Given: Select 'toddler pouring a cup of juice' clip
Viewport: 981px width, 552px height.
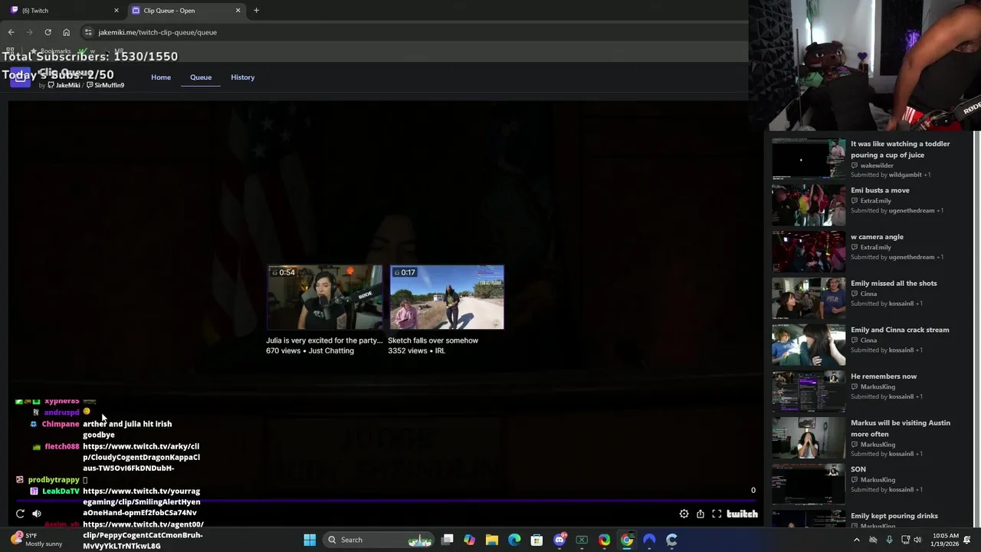Looking at the screenshot, I should pyautogui.click(x=872, y=159).
